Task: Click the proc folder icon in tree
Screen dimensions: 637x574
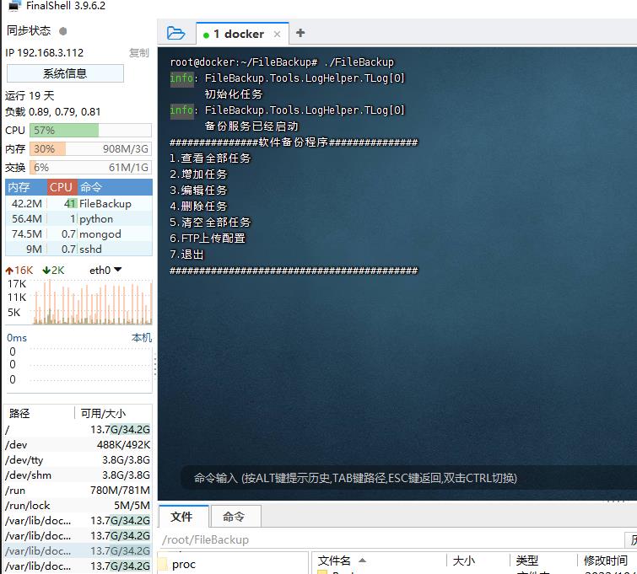Action: pyautogui.click(x=164, y=564)
